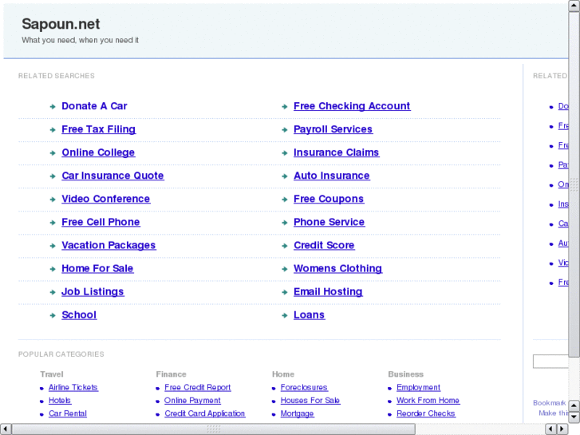580x435 pixels.
Task: Open the Free Credit Report link
Action: [x=198, y=388]
